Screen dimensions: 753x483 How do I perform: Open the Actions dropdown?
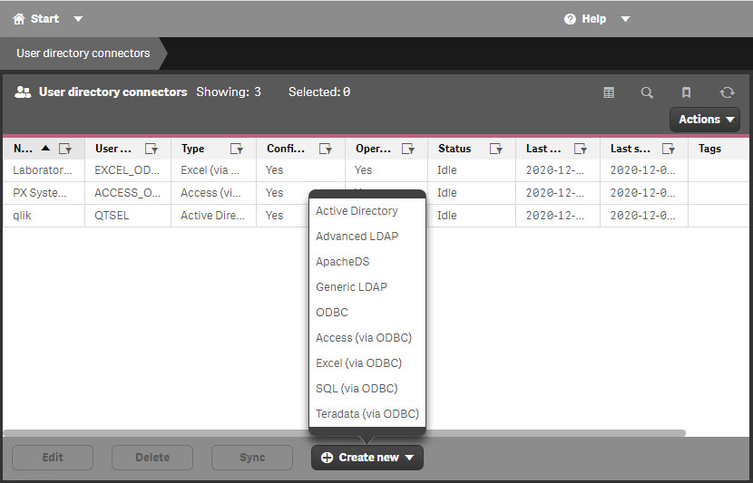click(x=705, y=120)
